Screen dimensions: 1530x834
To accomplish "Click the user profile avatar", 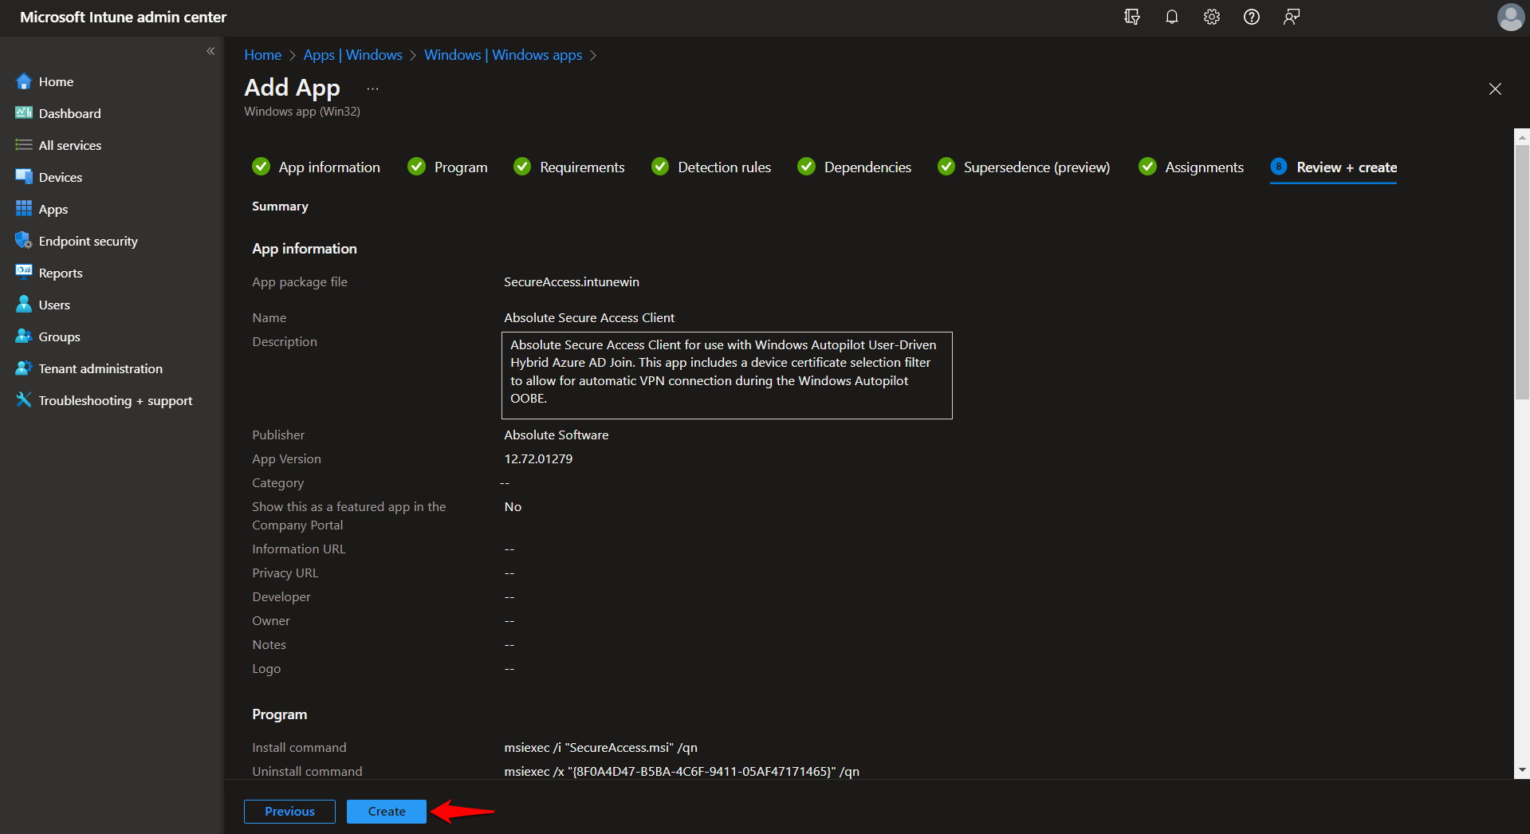I will tap(1510, 17).
